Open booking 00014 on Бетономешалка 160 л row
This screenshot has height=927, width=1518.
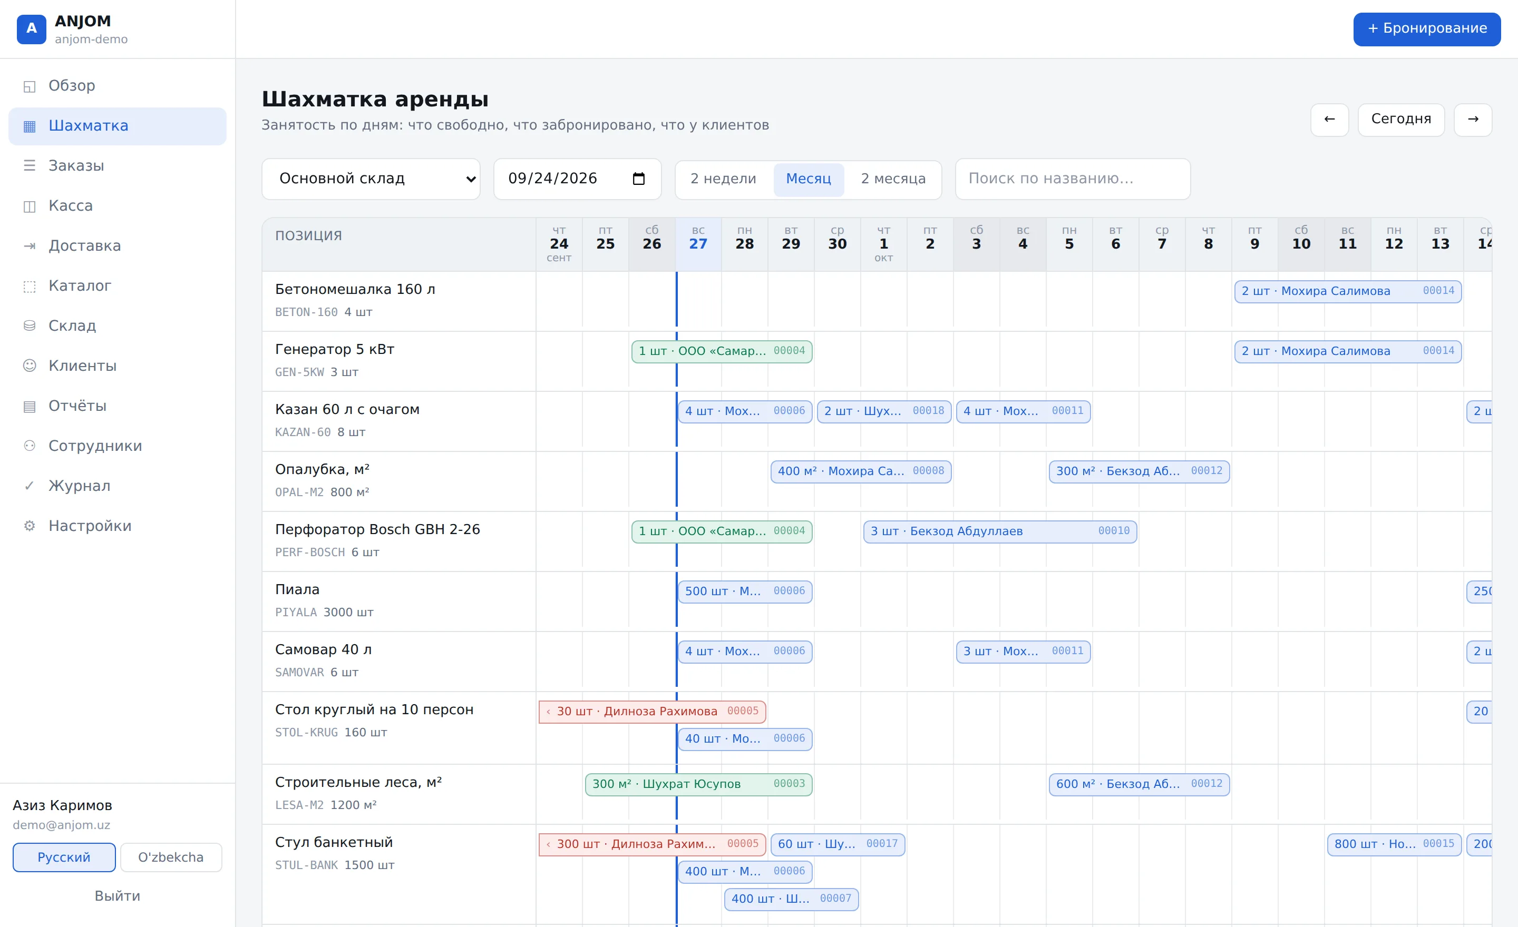coord(1348,291)
